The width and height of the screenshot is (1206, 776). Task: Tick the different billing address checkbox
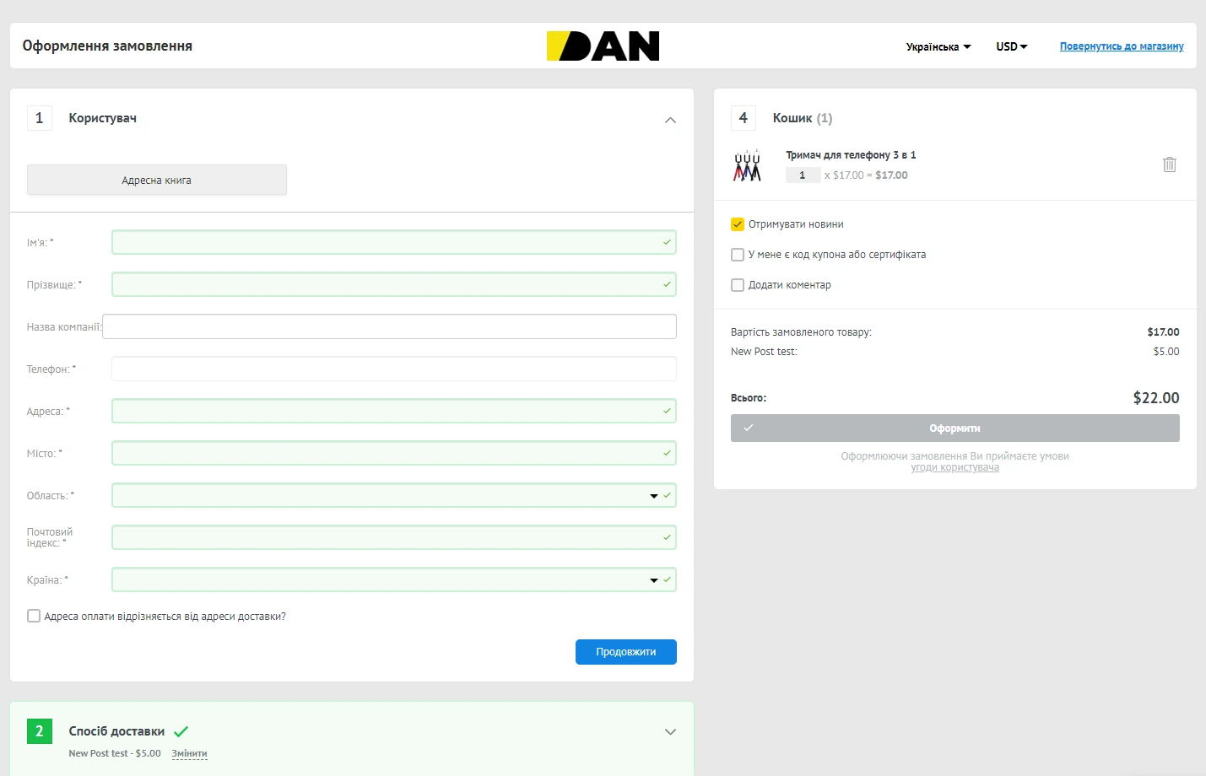(34, 617)
